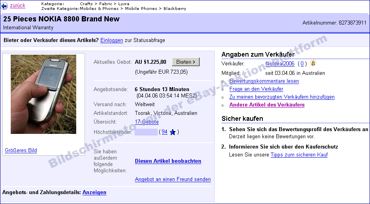
Task: Click the Artikelnummer 8273873911 text
Action: point(334,23)
